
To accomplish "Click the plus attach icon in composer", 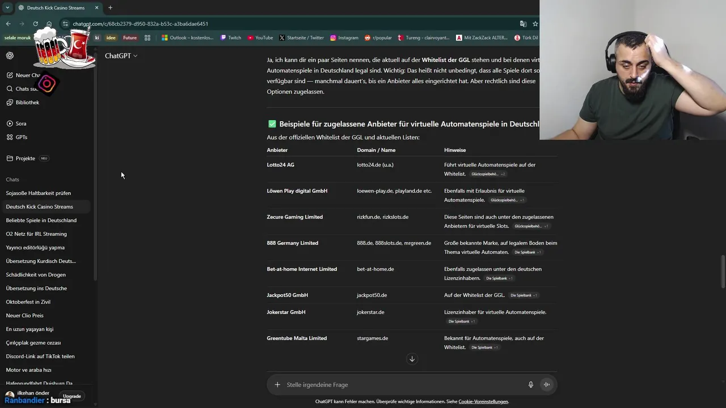I will [x=277, y=385].
